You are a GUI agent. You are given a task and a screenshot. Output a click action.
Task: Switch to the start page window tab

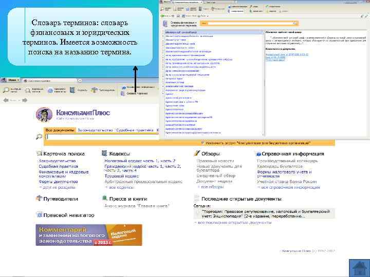click(50, 81)
